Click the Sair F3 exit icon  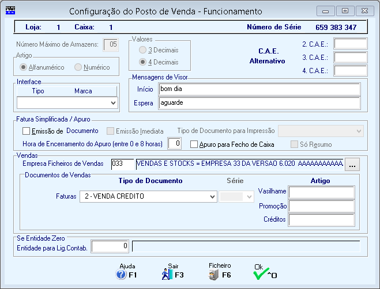[x=167, y=275]
